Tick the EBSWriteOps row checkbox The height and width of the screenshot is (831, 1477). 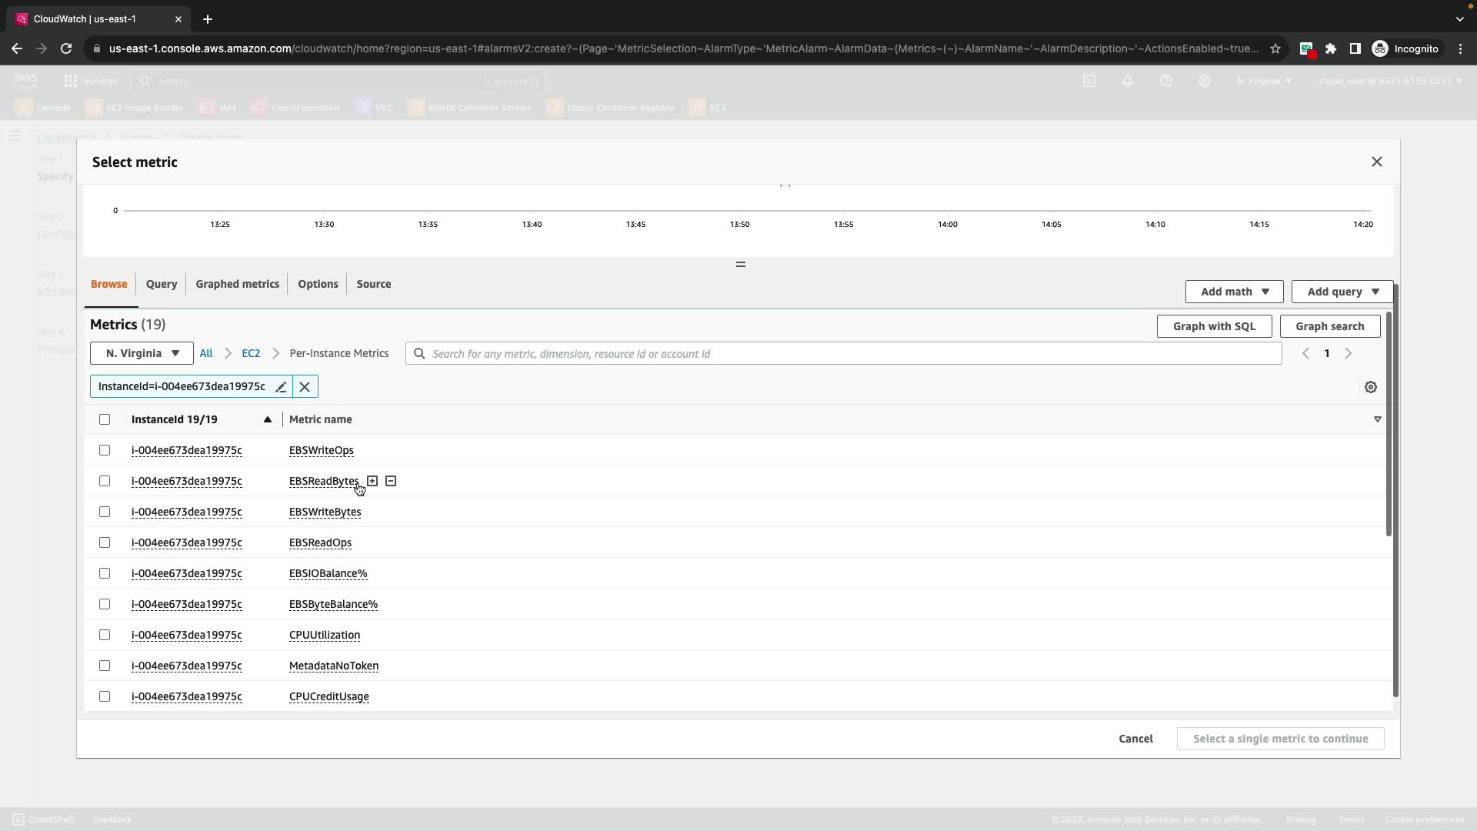tap(105, 450)
